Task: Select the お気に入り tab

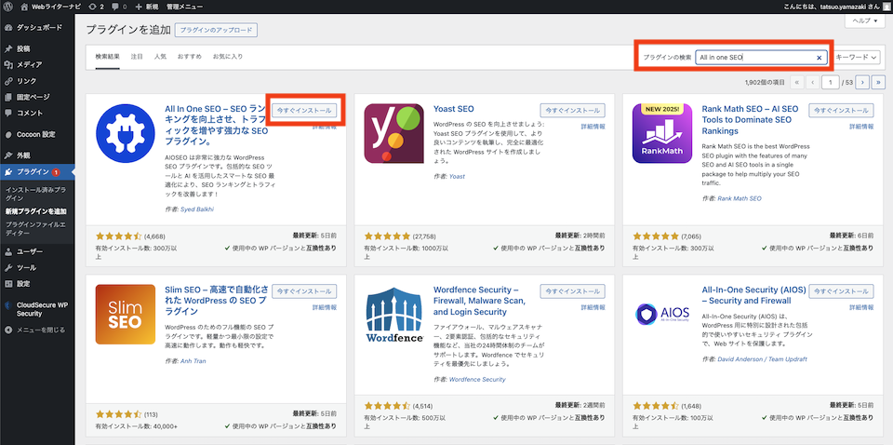Action: pos(228,57)
